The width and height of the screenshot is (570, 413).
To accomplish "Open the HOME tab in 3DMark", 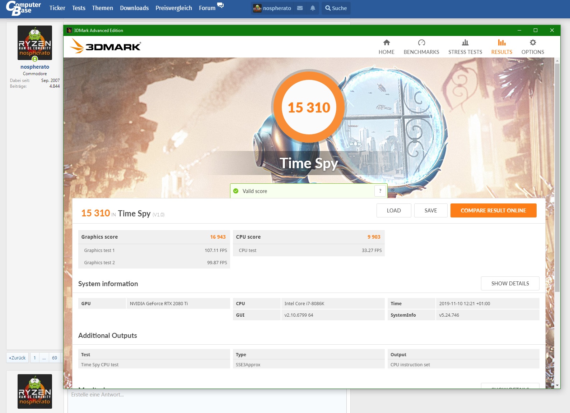I will coord(386,47).
